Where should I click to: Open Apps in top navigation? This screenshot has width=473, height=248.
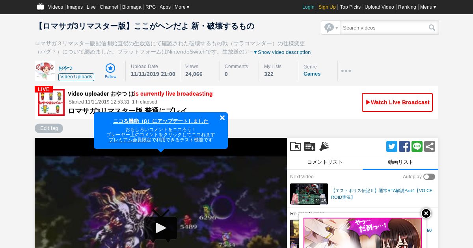pos(165,7)
